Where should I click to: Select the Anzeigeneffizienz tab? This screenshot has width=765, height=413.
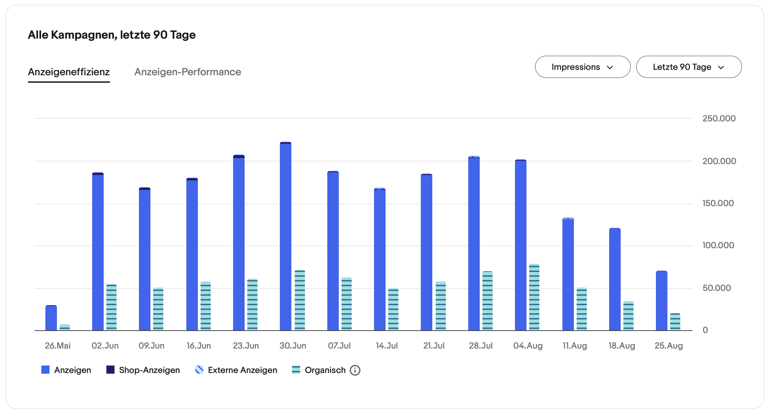pos(69,72)
